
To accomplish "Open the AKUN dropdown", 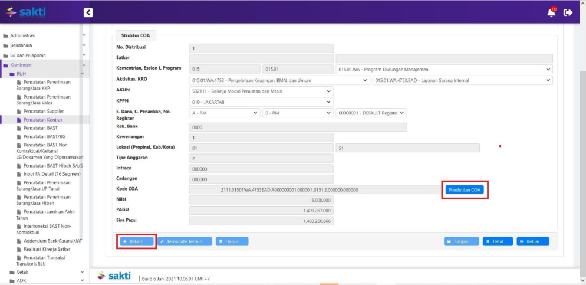I will [x=261, y=91].
